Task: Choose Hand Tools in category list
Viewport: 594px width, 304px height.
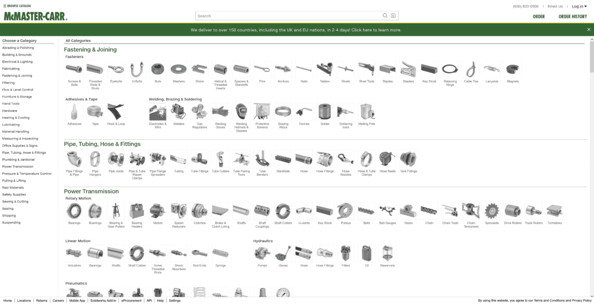Action: (10, 103)
